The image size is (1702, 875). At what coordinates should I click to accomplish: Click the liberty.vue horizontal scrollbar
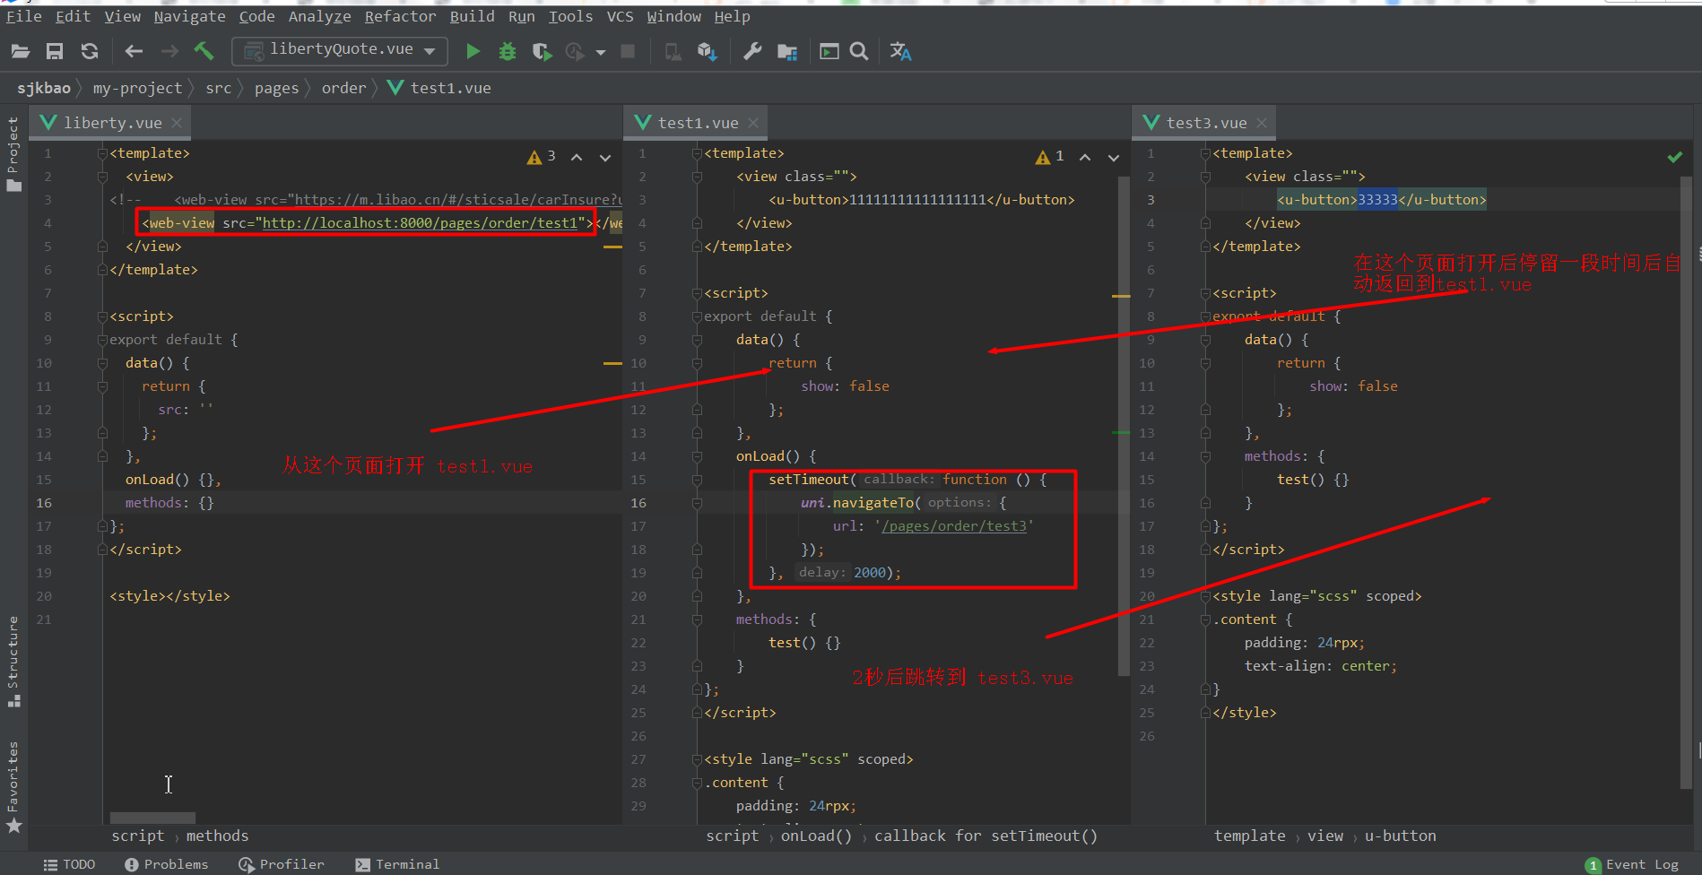152,818
